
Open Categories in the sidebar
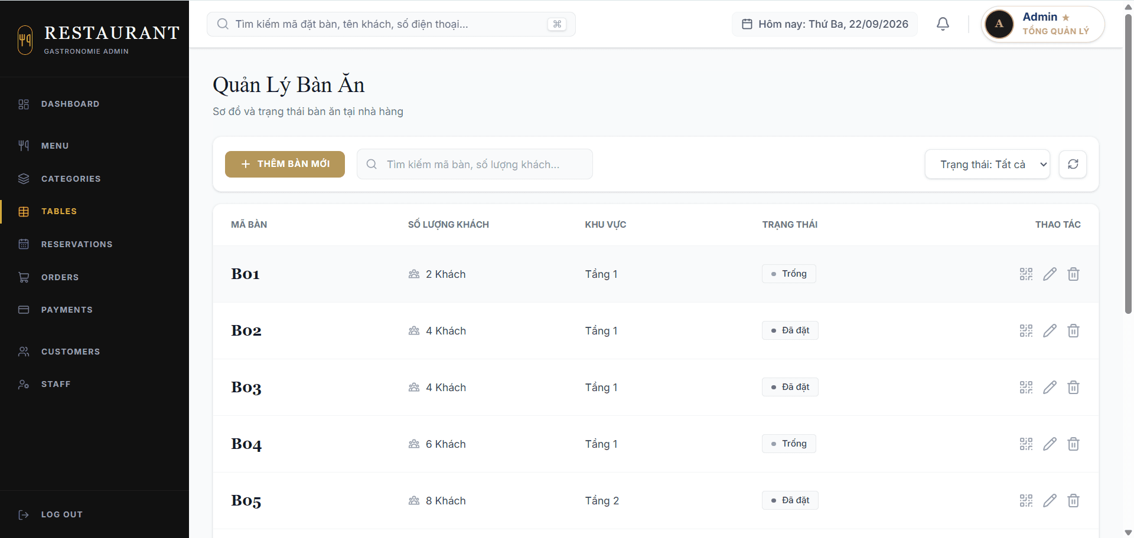click(94, 179)
